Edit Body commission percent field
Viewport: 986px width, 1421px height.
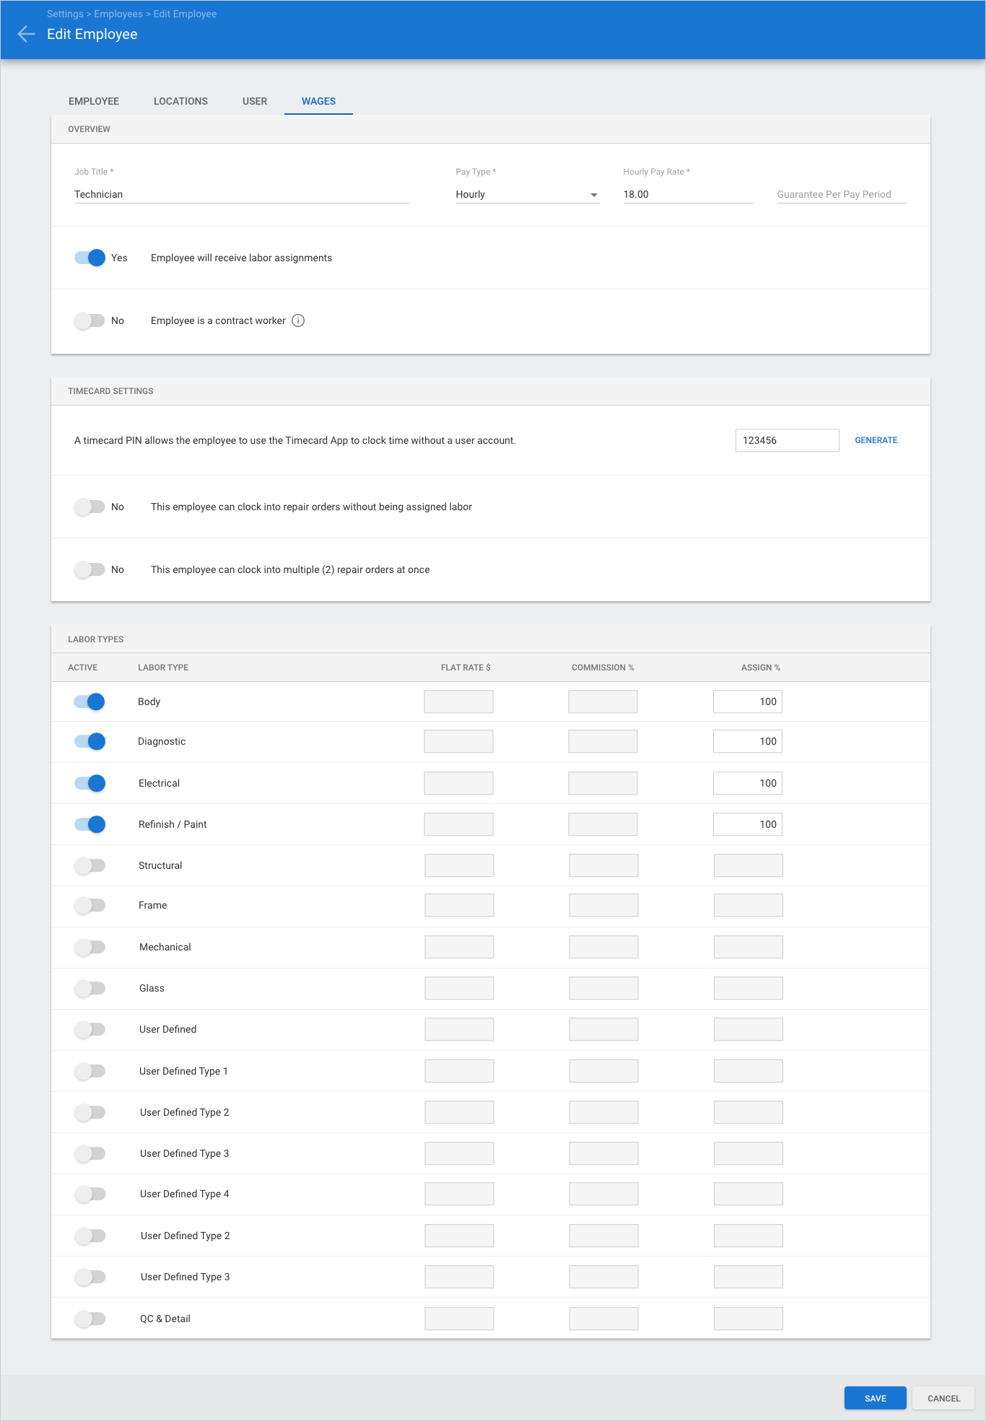click(x=603, y=701)
